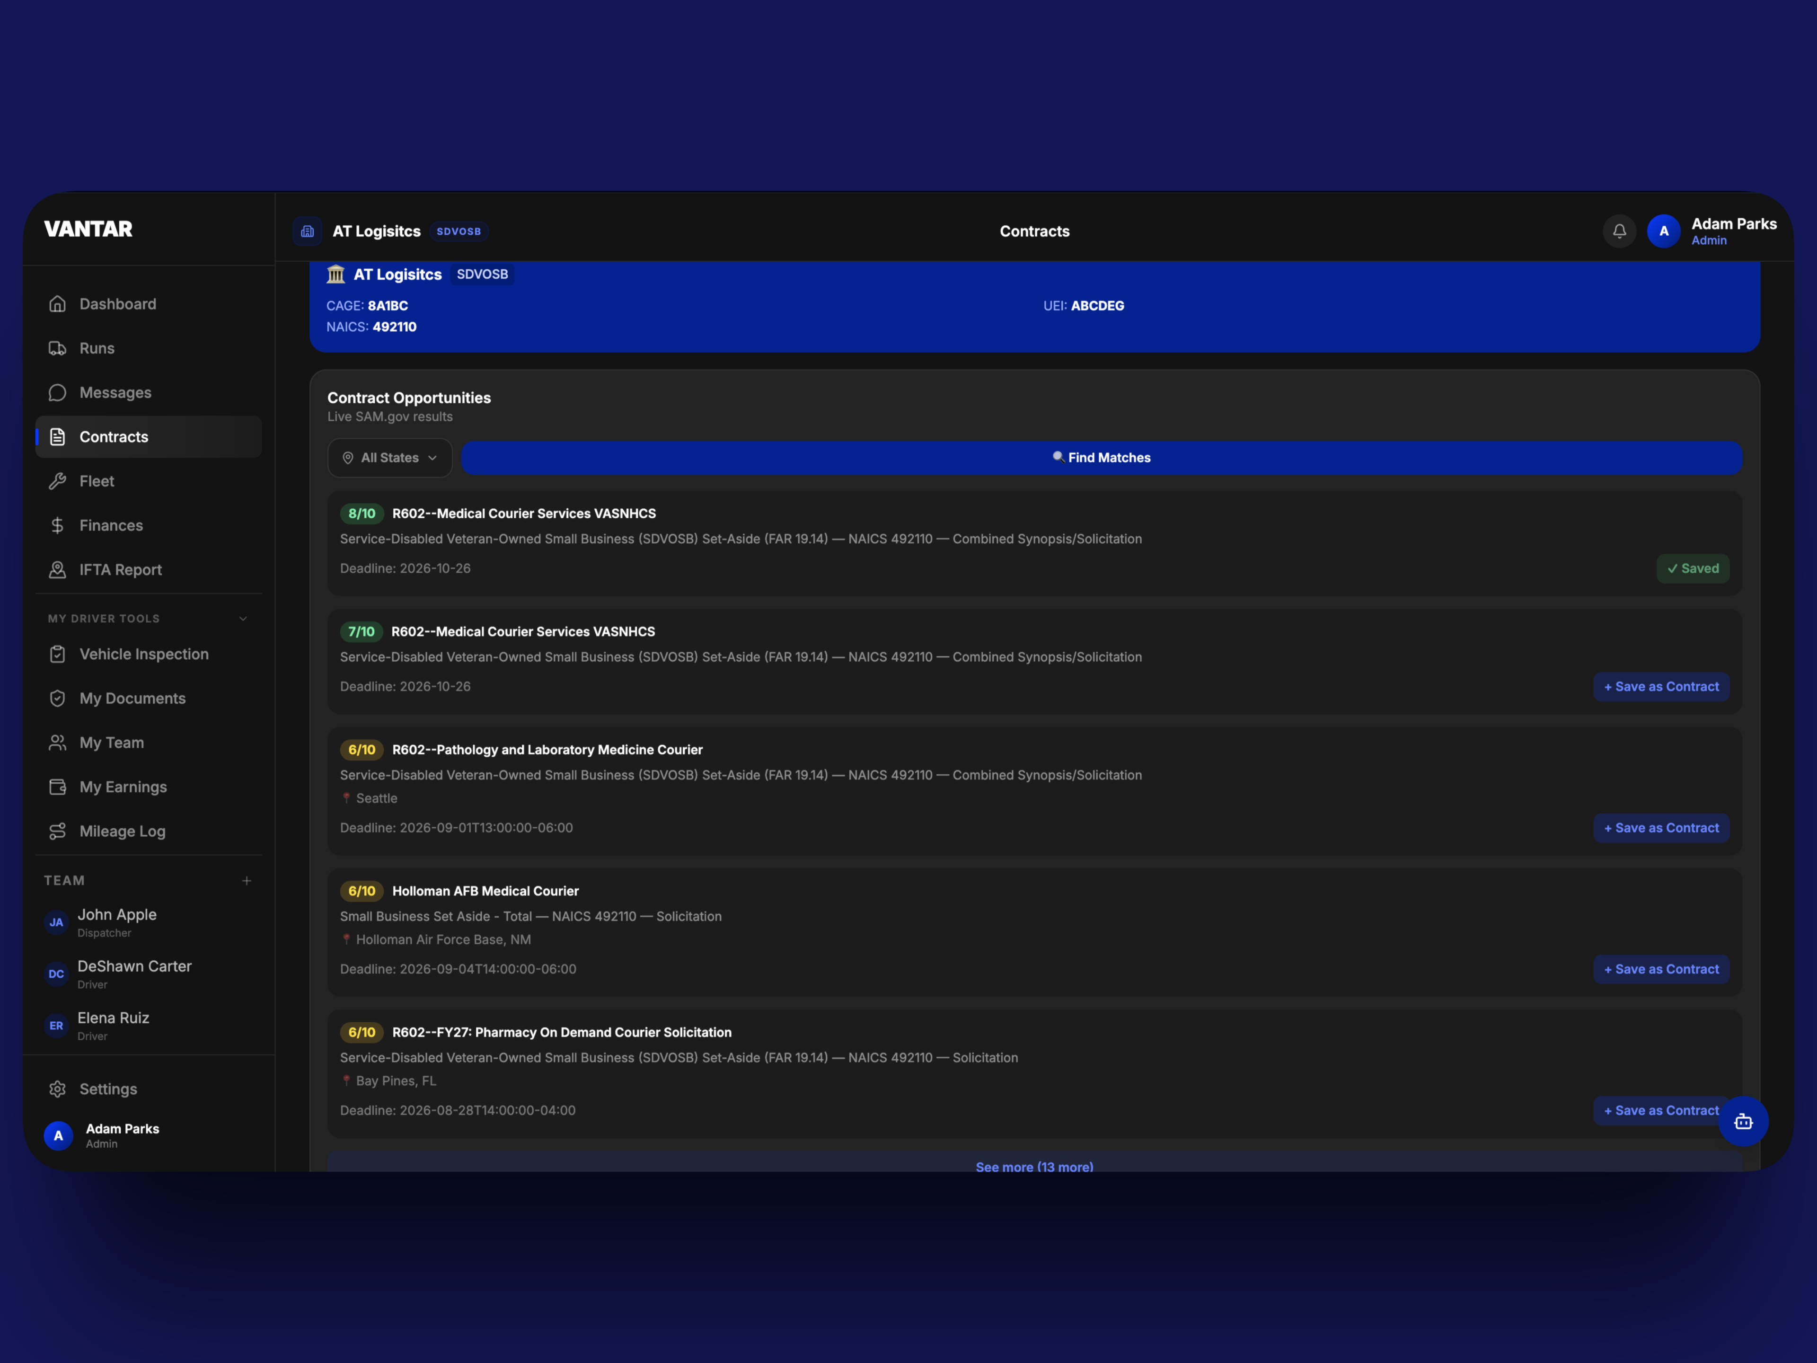Open Fleet wrench icon
Viewport: 1817px width, 1363px height.
(x=58, y=481)
